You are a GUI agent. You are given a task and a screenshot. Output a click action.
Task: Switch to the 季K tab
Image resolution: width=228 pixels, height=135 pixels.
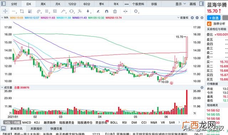coord(102,4)
